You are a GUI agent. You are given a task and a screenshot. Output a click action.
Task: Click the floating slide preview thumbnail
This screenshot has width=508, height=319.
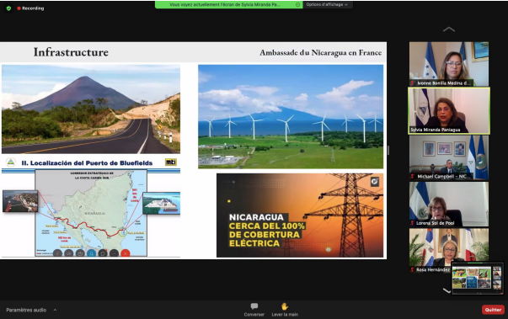pyautogui.click(x=477, y=279)
